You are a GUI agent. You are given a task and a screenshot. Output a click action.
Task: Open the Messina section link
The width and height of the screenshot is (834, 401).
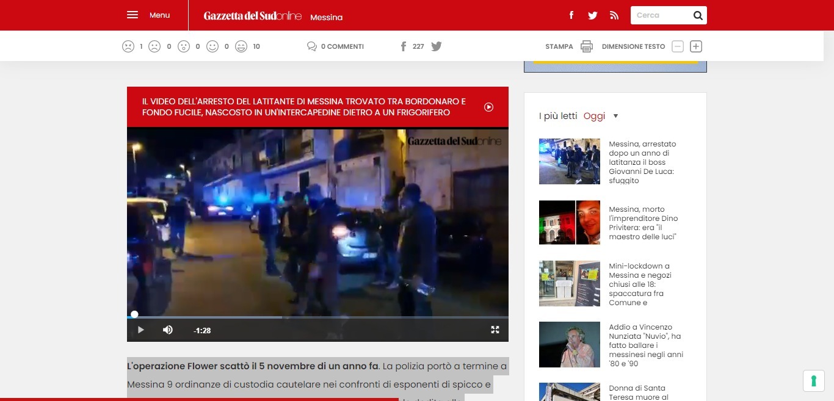coord(326,17)
